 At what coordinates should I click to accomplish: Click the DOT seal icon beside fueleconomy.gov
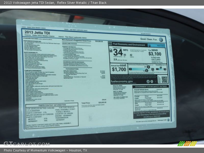click(x=152, y=82)
